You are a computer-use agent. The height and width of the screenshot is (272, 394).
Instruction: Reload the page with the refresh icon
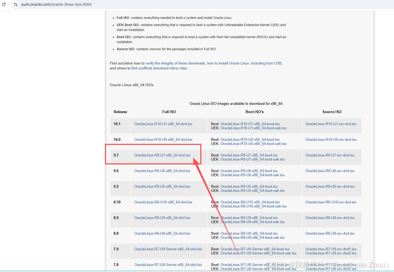pyautogui.click(x=4, y=4)
